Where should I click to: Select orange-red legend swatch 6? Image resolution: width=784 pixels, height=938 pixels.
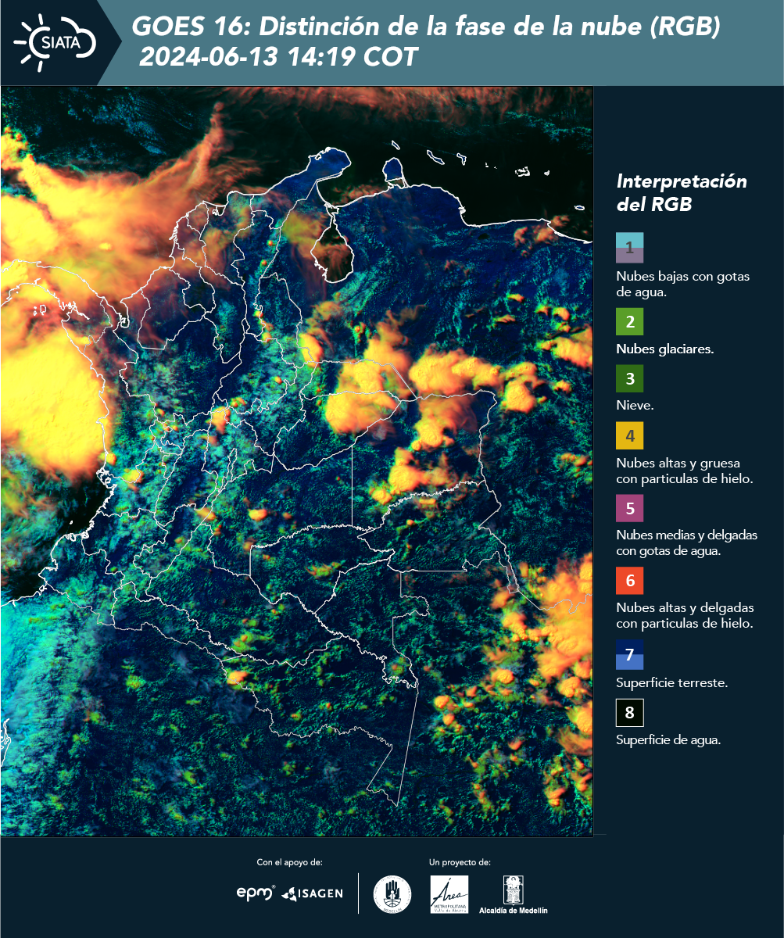point(629,581)
